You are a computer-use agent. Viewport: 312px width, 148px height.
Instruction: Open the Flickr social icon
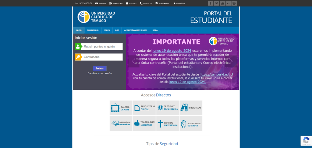(x=228, y=3)
